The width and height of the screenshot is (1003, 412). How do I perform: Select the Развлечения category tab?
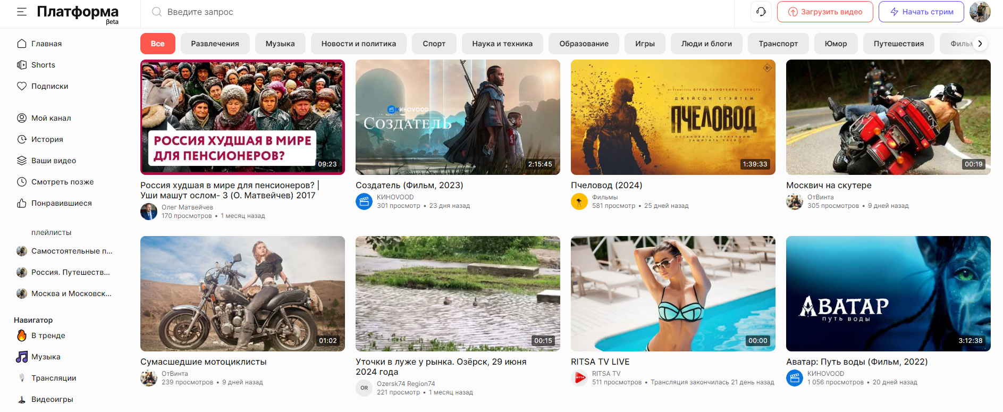pos(215,44)
